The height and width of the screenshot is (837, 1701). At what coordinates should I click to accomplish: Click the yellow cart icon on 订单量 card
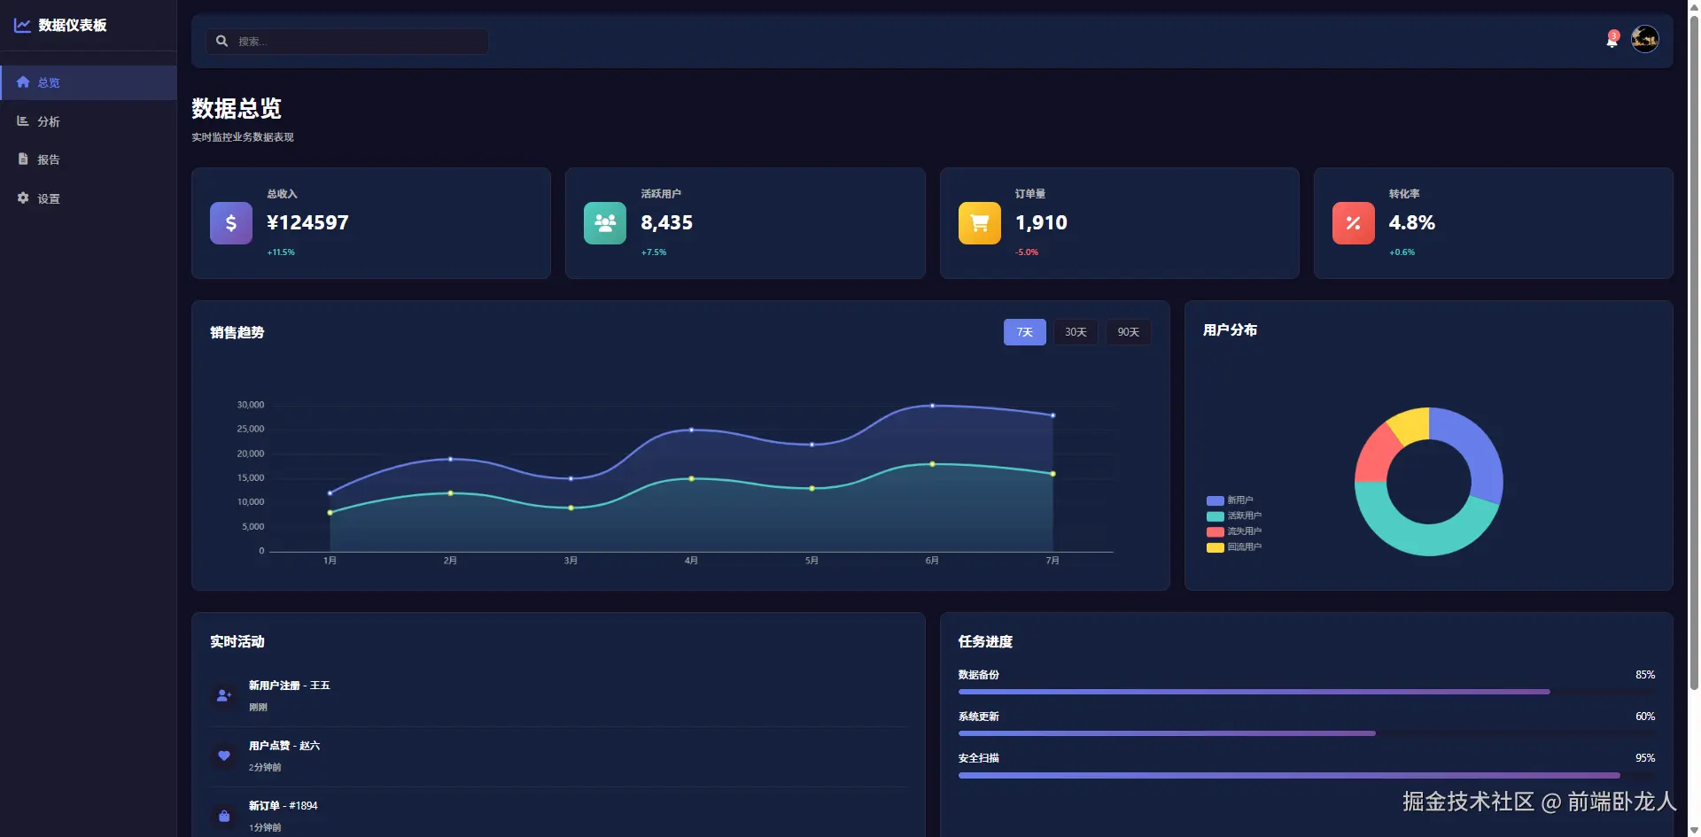(980, 223)
